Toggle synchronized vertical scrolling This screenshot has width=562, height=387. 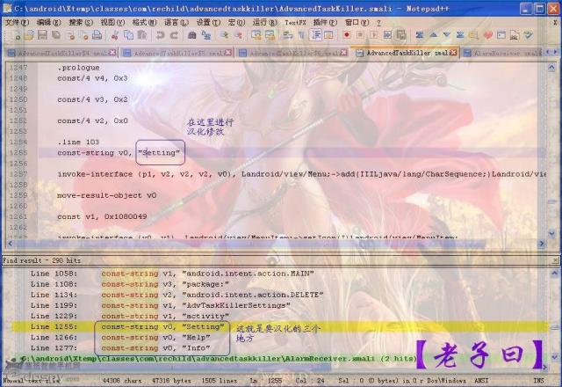point(256,35)
